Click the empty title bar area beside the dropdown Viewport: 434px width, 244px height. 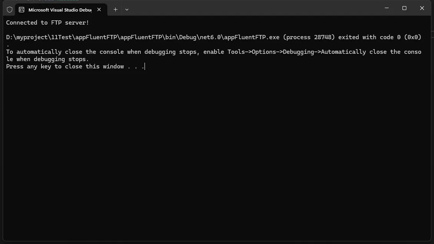coord(250,8)
